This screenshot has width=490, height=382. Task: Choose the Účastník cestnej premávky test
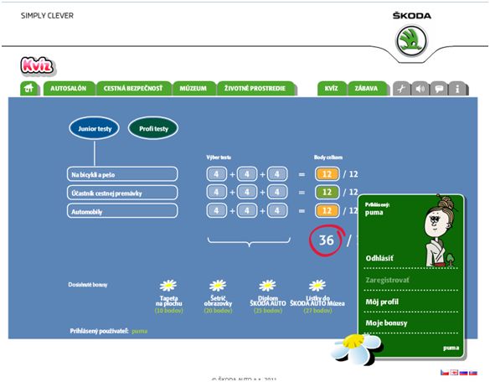pos(122,193)
